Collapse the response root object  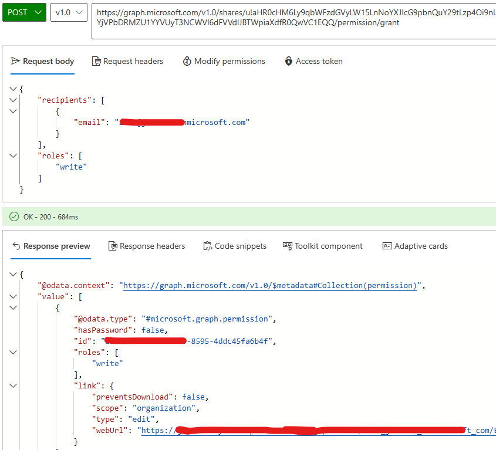click(13, 274)
